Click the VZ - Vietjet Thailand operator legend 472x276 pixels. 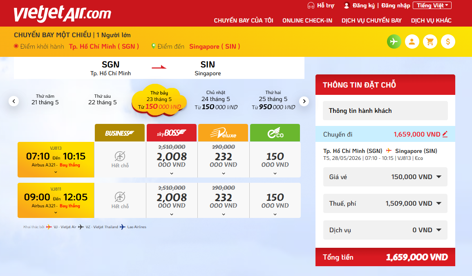coord(98,227)
